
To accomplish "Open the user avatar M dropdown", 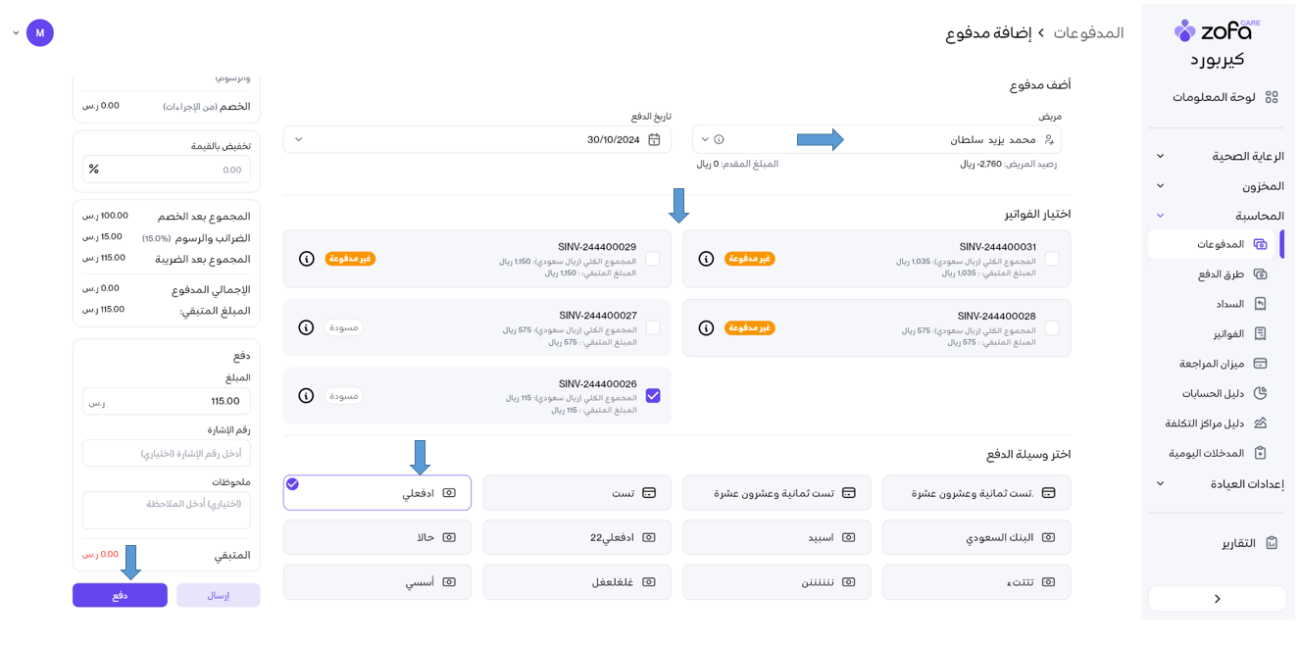I will point(39,32).
